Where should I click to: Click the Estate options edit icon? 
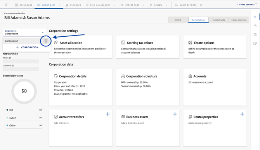tap(190, 43)
